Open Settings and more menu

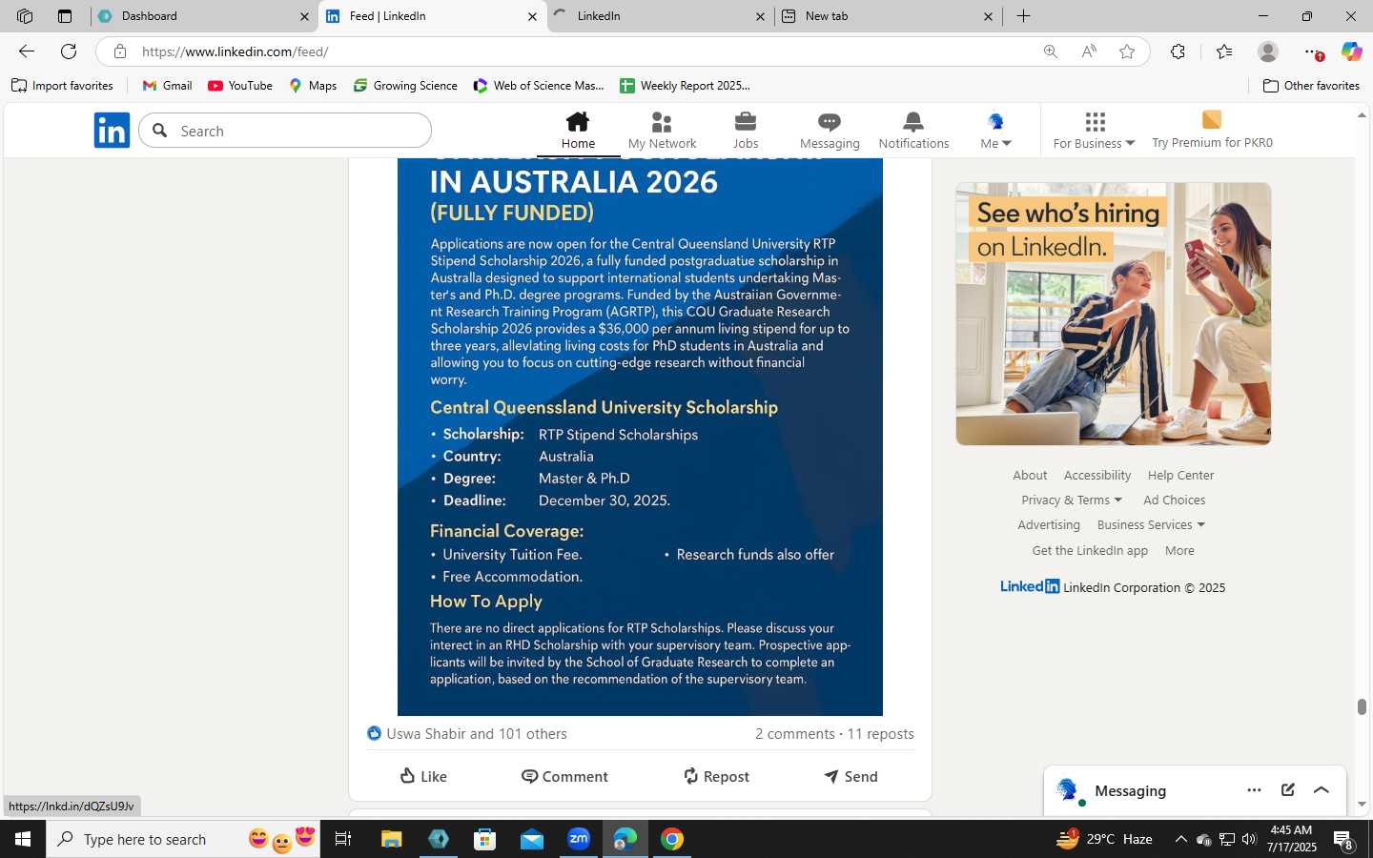point(1313,51)
